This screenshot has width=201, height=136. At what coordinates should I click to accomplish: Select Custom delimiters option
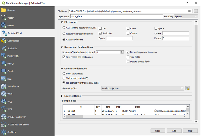tap(64, 39)
